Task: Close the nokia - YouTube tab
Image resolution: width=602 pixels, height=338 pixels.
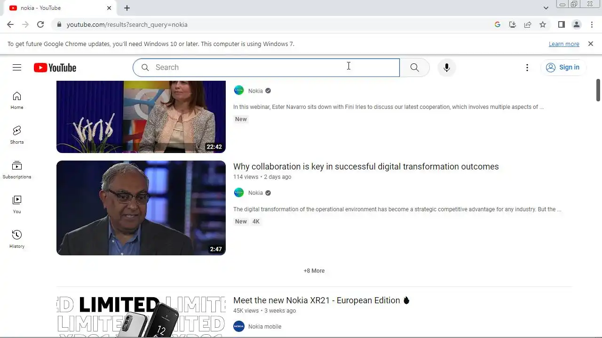Action: (x=109, y=8)
